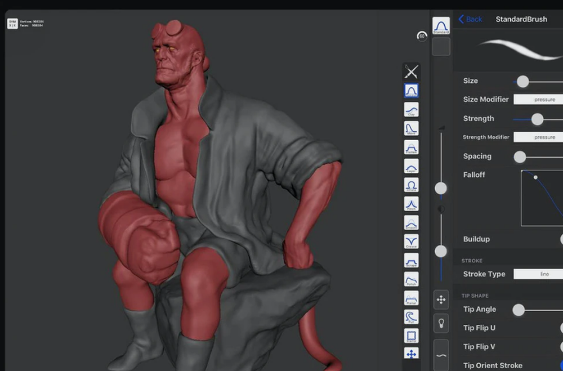Select the Crease brush

point(411,242)
